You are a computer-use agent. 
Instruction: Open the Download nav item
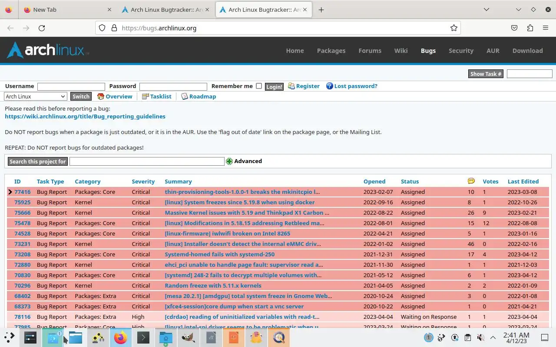(x=527, y=50)
